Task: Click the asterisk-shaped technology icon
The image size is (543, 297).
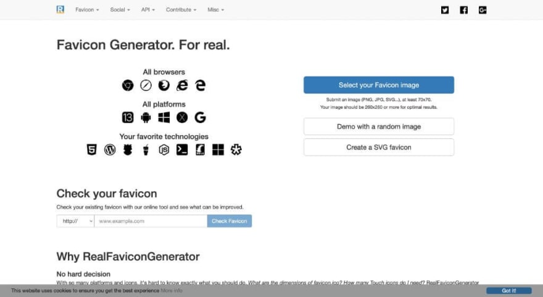Action: click(x=236, y=149)
